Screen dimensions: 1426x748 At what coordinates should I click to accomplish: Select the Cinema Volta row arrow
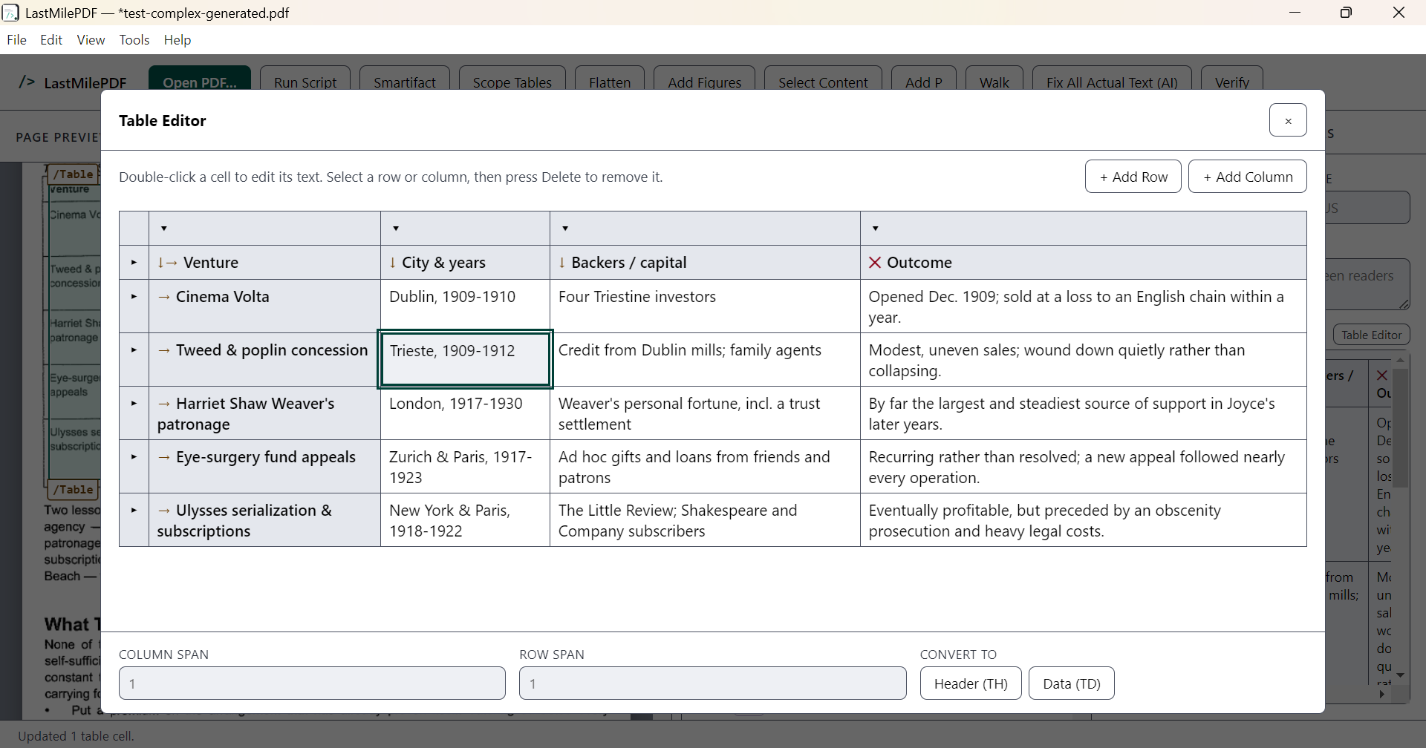point(134,297)
